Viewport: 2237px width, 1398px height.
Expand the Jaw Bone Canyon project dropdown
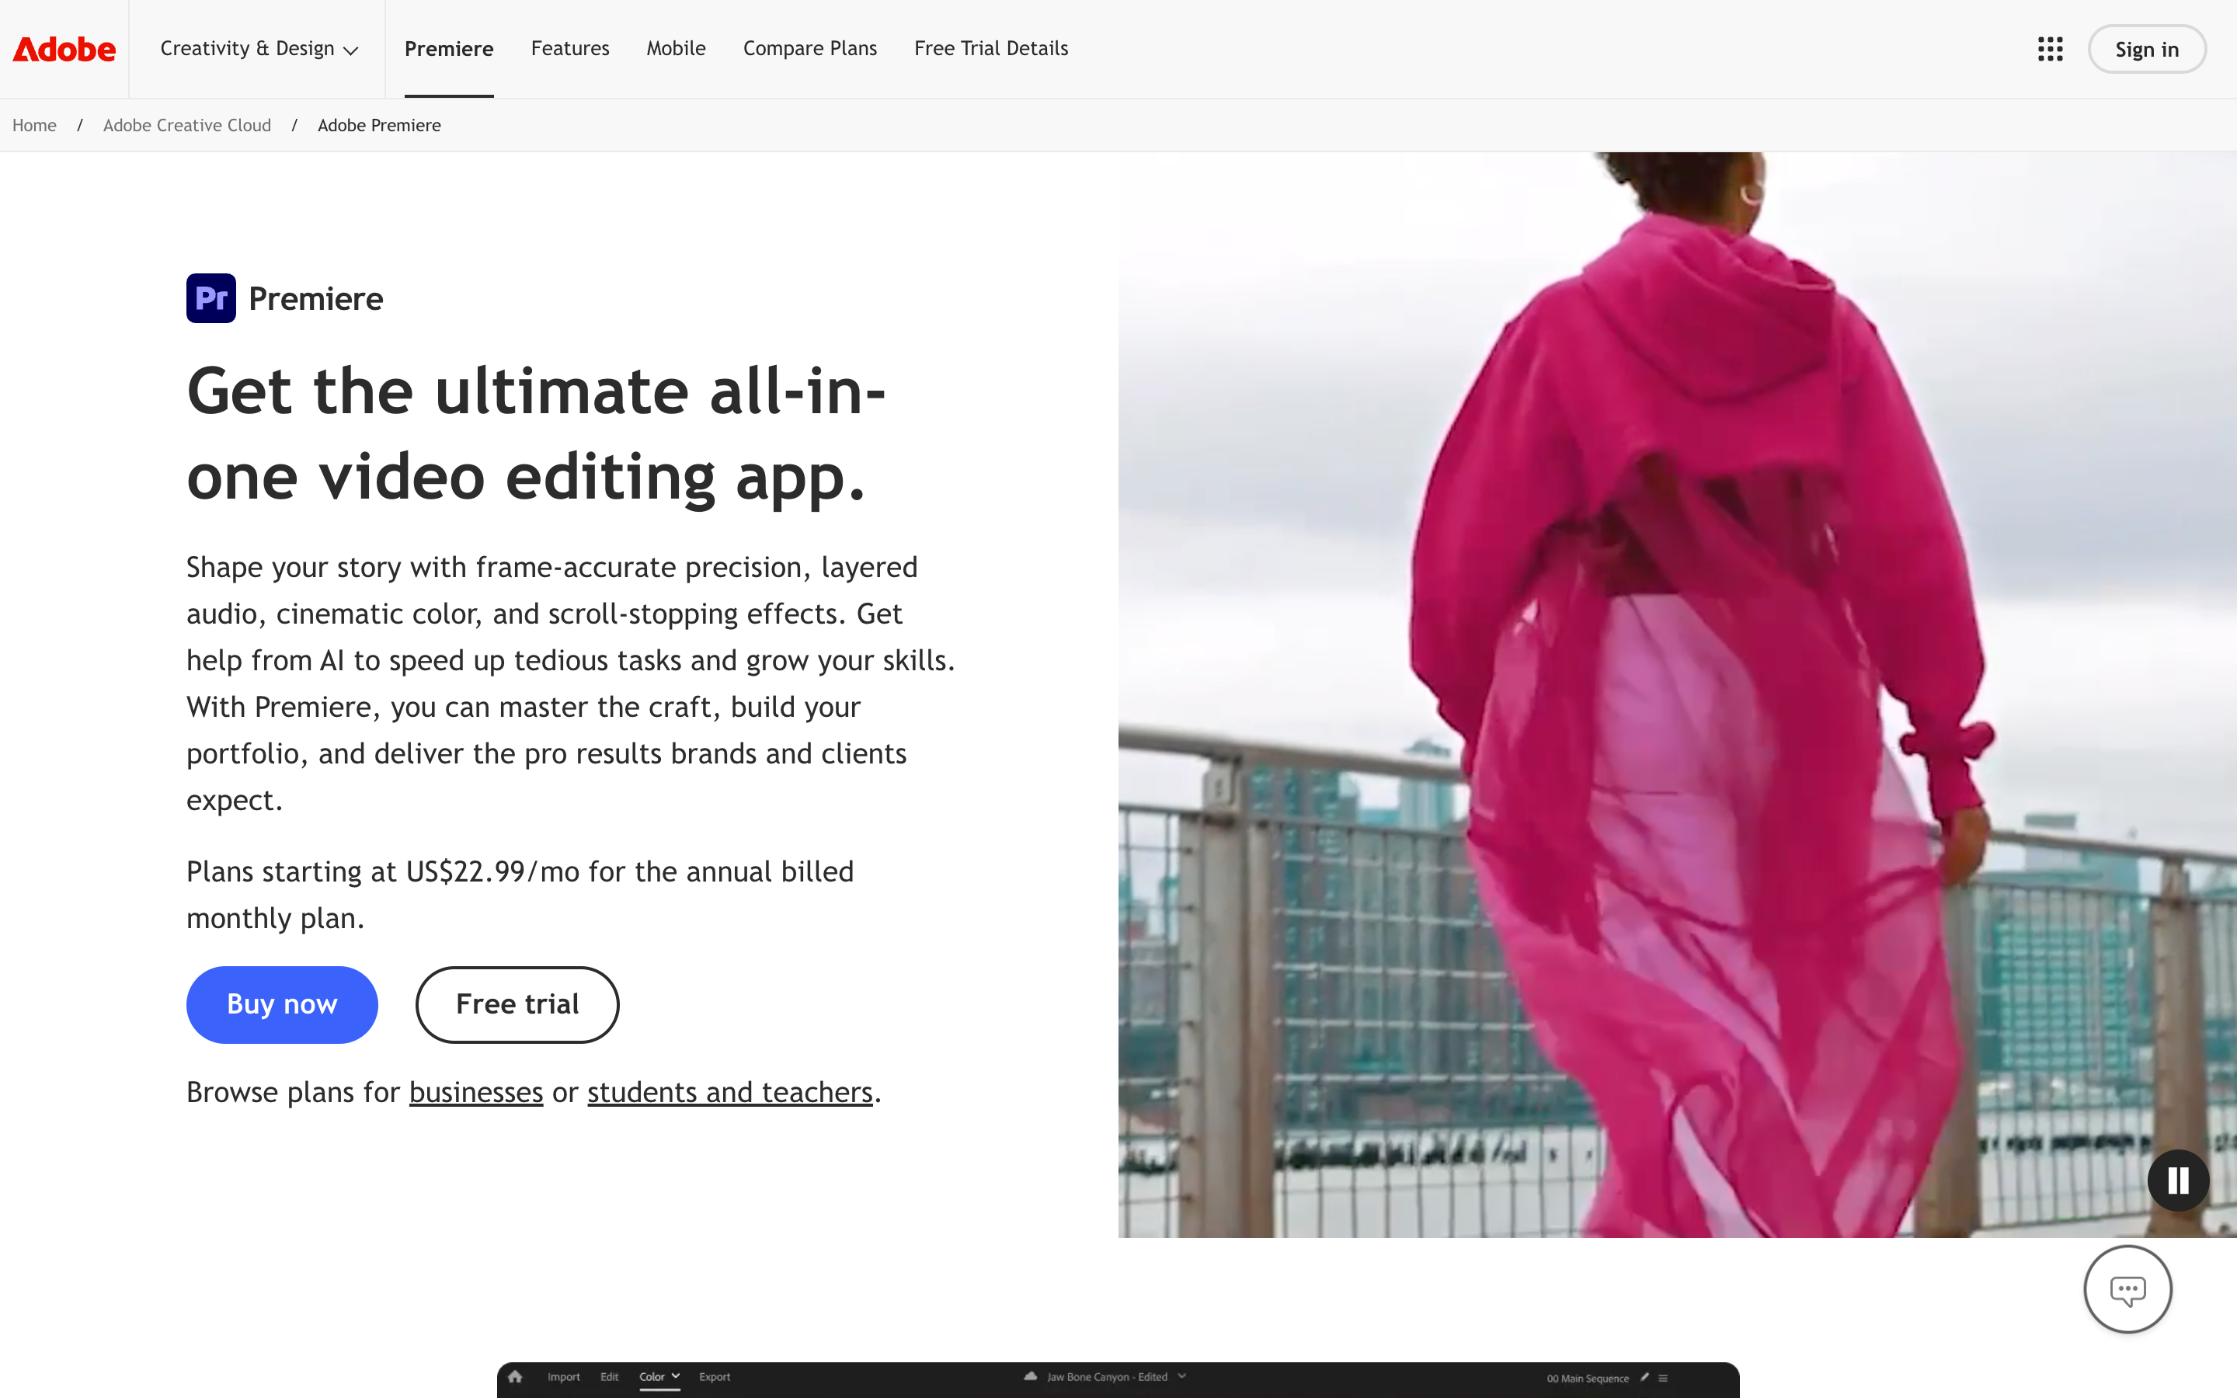tap(1181, 1375)
